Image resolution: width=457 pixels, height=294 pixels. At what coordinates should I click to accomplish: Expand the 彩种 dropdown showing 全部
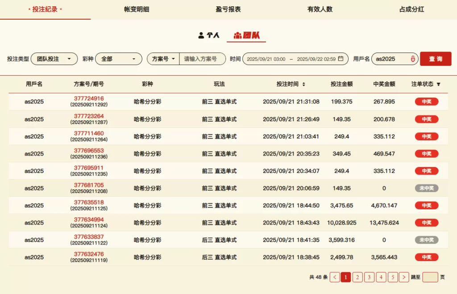[x=118, y=59]
